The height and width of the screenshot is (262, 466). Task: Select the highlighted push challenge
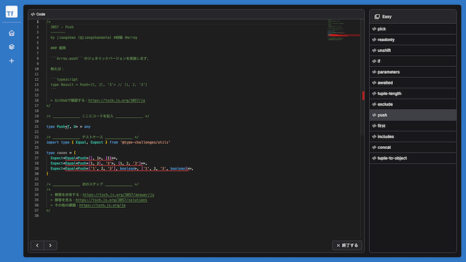tap(413, 115)
